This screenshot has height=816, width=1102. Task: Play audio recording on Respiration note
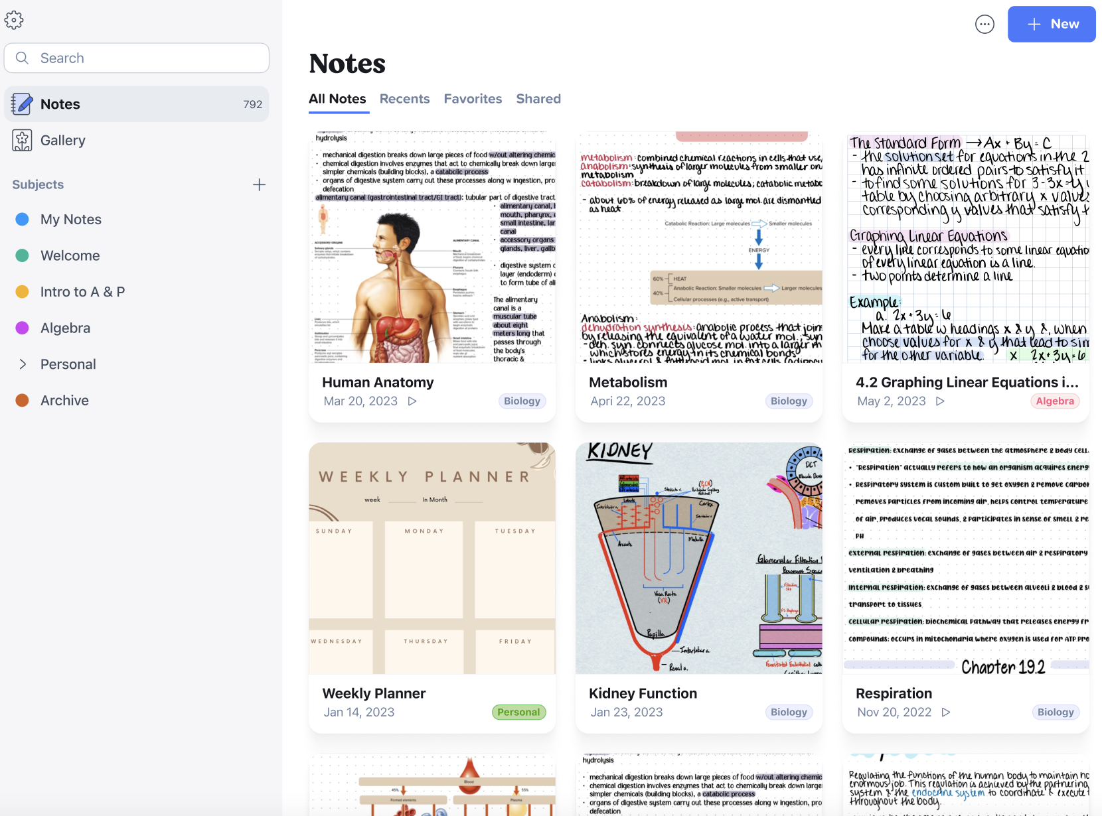[946, 712]
